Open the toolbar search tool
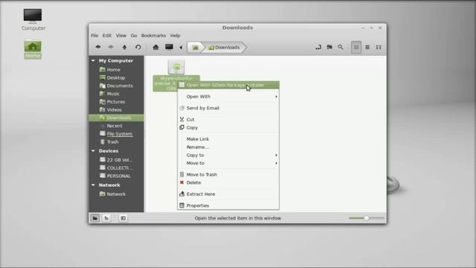Image resolution: width=476 pixels, height=268 pixels. tap(341, 47)
